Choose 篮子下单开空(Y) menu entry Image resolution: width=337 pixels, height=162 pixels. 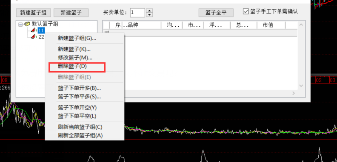[85, 108]
